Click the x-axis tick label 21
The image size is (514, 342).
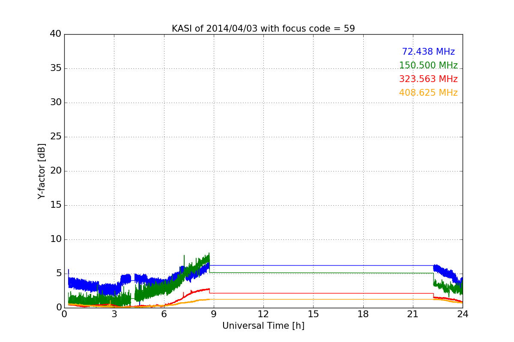tap(413, 314)
